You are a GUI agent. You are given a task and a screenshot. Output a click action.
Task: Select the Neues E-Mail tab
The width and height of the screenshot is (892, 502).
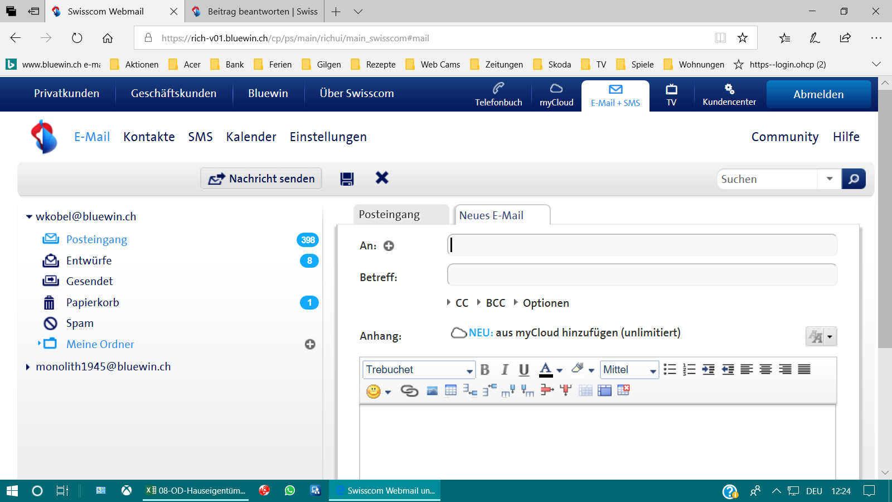[502, 215]
